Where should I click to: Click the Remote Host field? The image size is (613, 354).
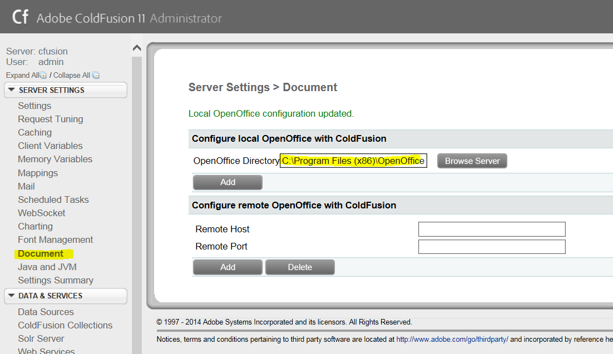pos(492,229)
